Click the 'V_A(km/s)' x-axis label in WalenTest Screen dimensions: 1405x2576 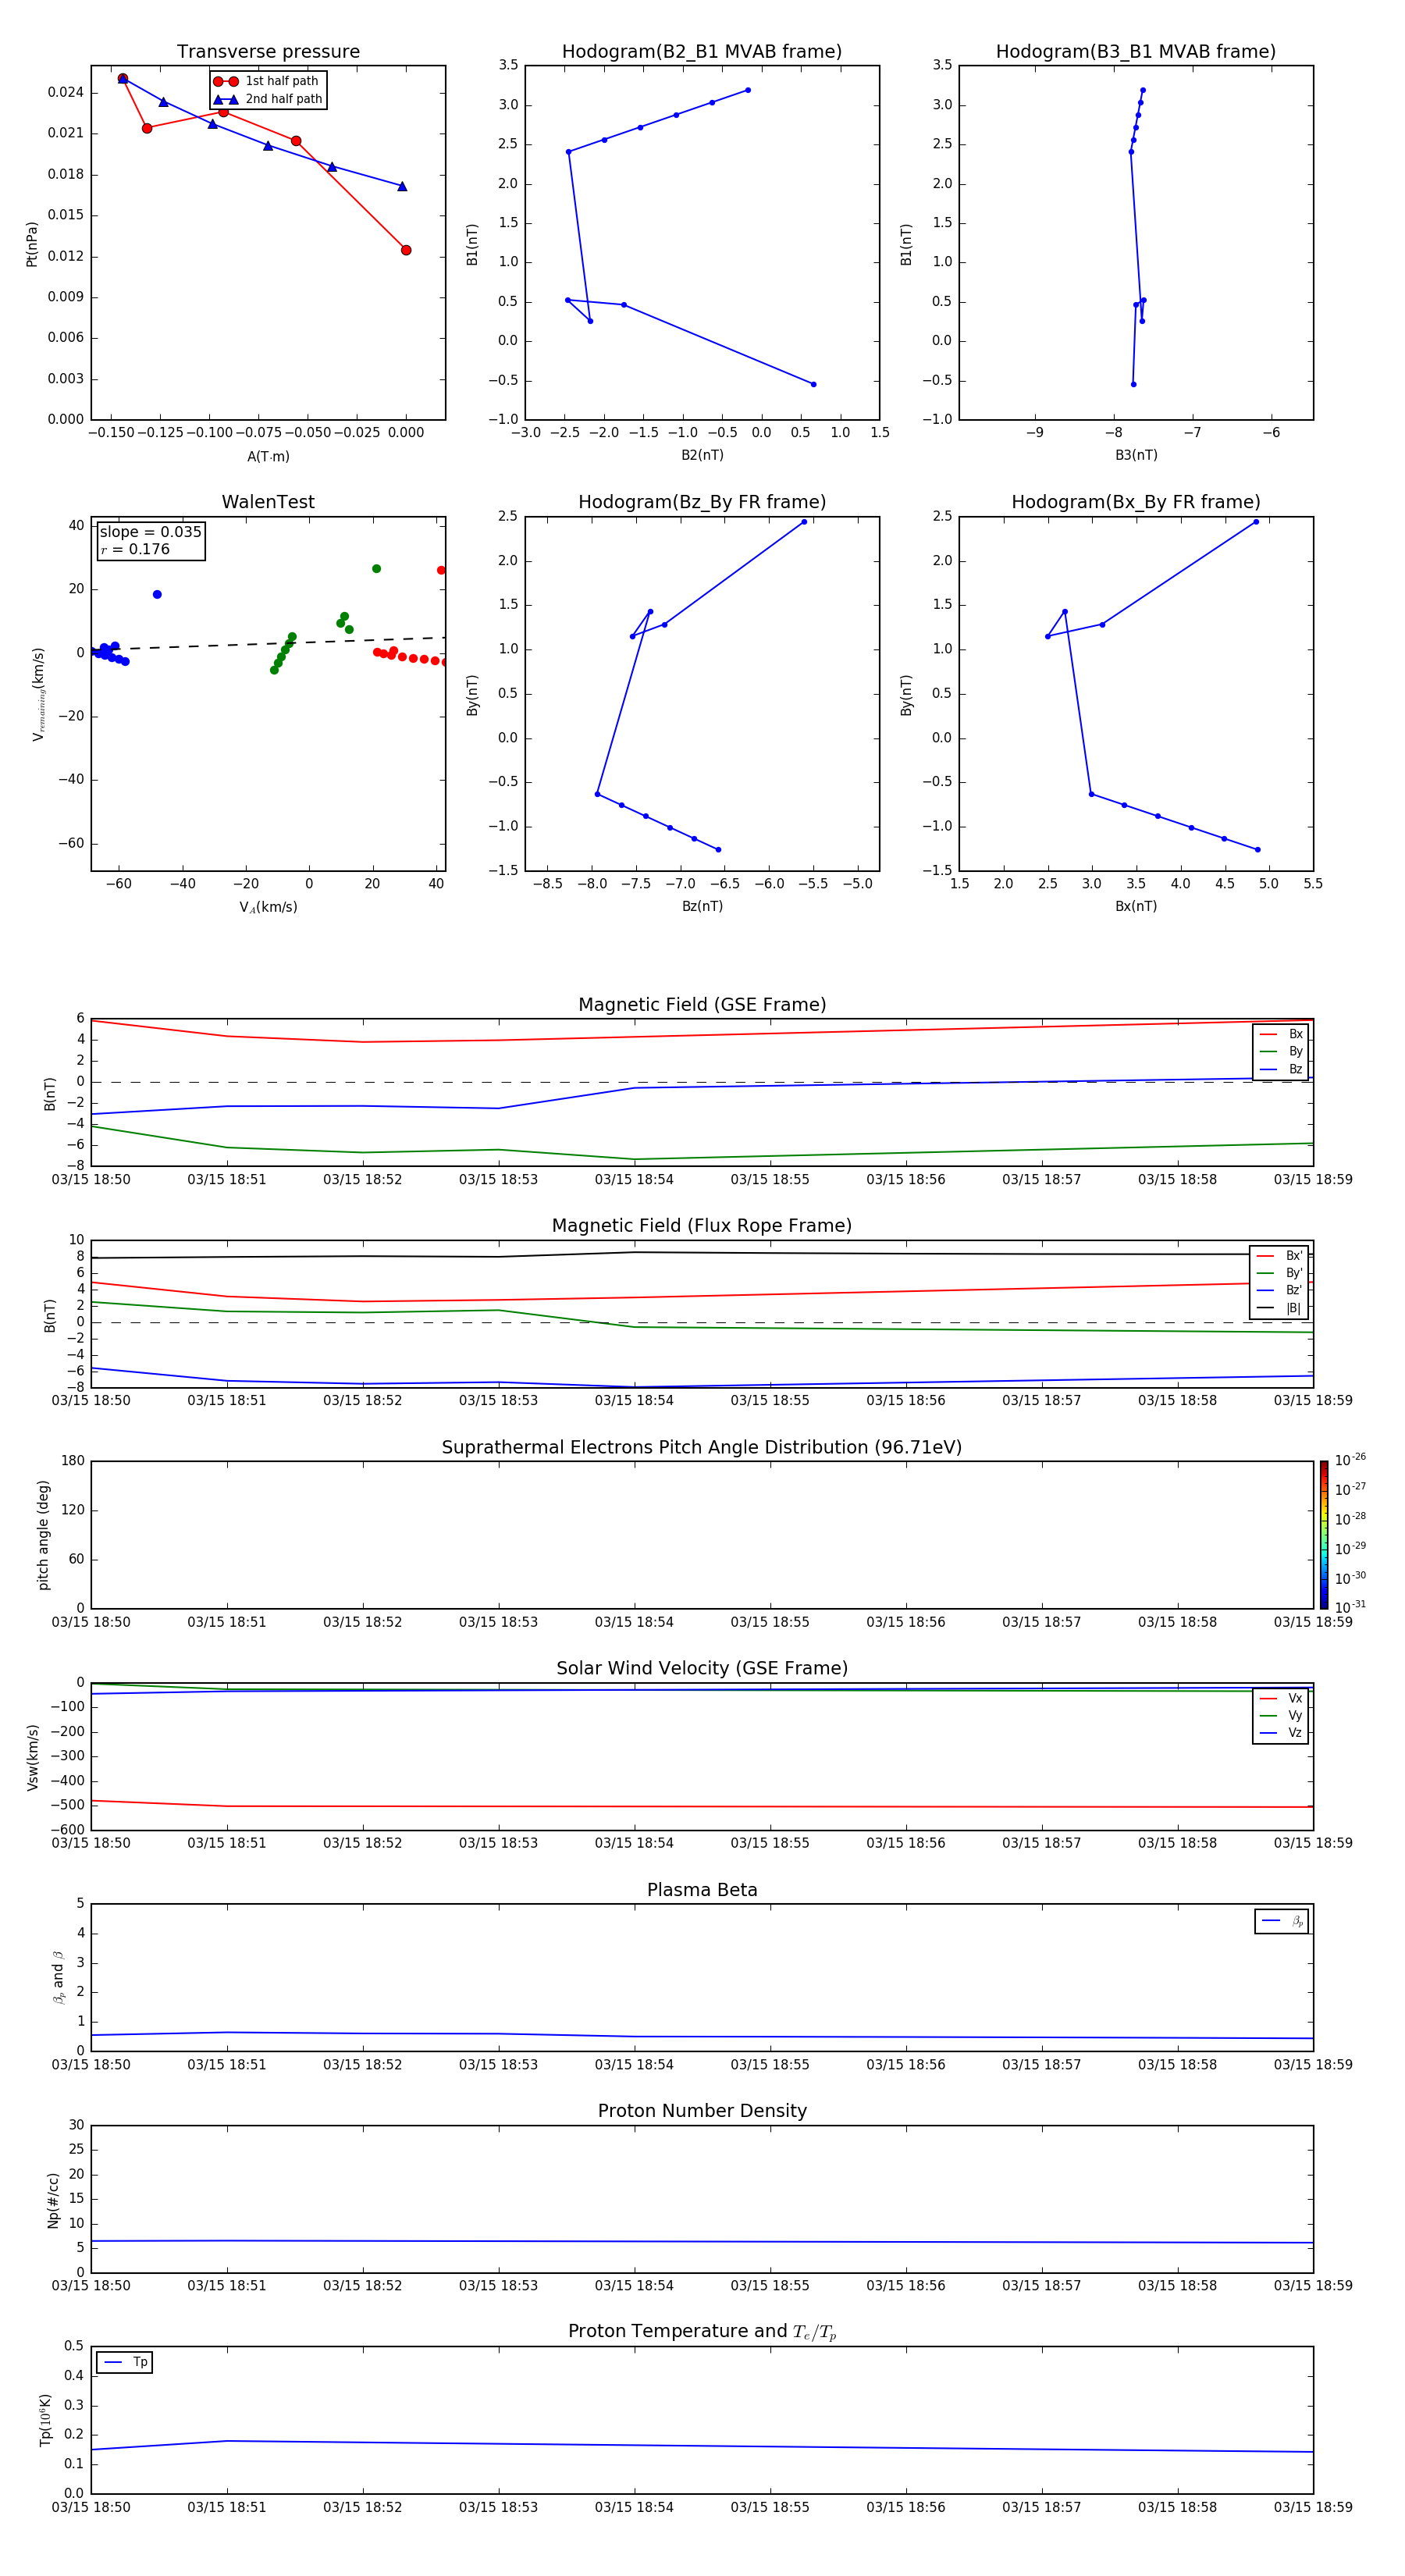[x=268, y=907]
